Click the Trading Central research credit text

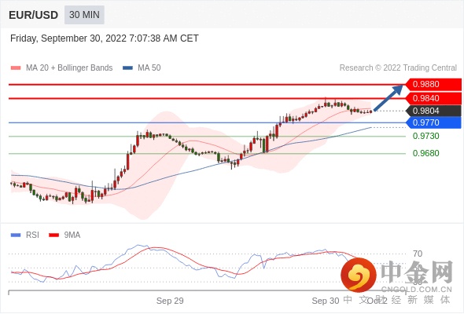coord(398,68)
